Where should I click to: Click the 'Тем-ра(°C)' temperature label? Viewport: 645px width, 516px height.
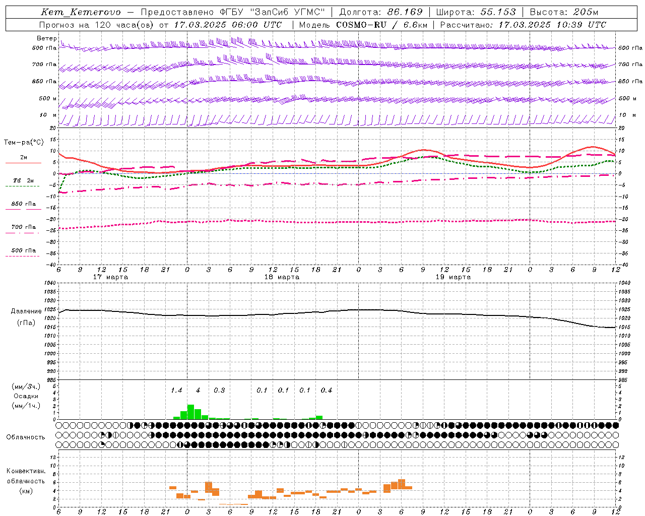24,143
